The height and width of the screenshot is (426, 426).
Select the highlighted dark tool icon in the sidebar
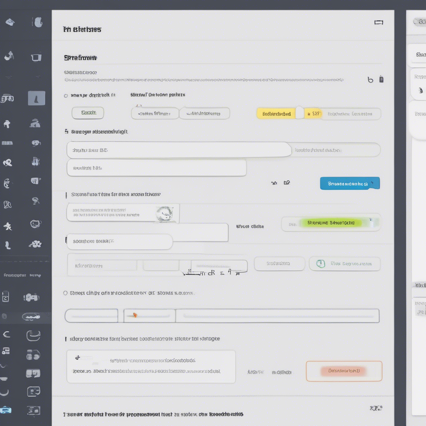37,99
